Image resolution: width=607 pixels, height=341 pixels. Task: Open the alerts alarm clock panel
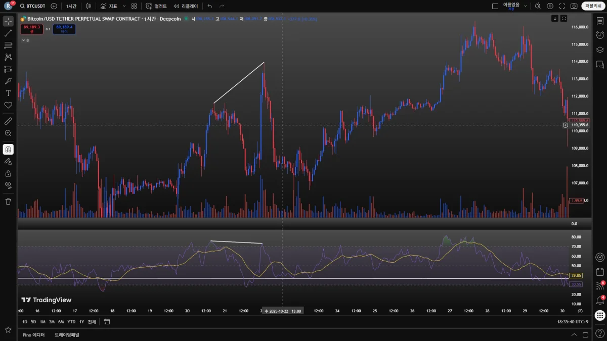600,35
